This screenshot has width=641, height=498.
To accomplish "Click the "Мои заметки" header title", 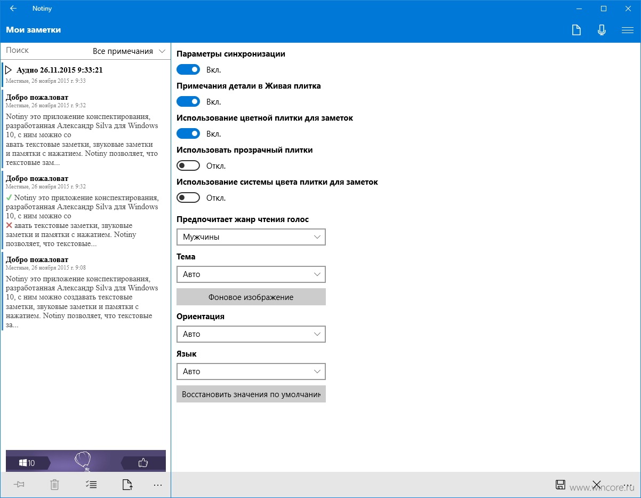I will pos(34,30).
